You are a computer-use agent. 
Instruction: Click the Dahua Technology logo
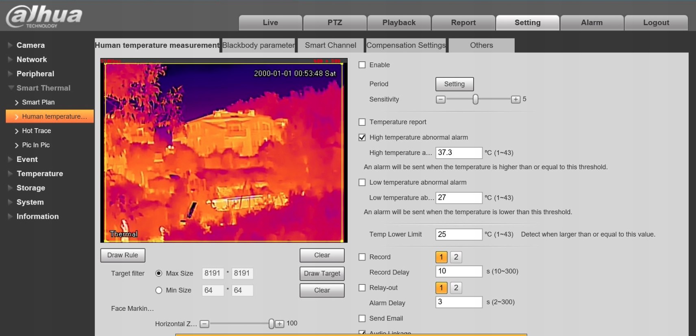tap(44, 16)
